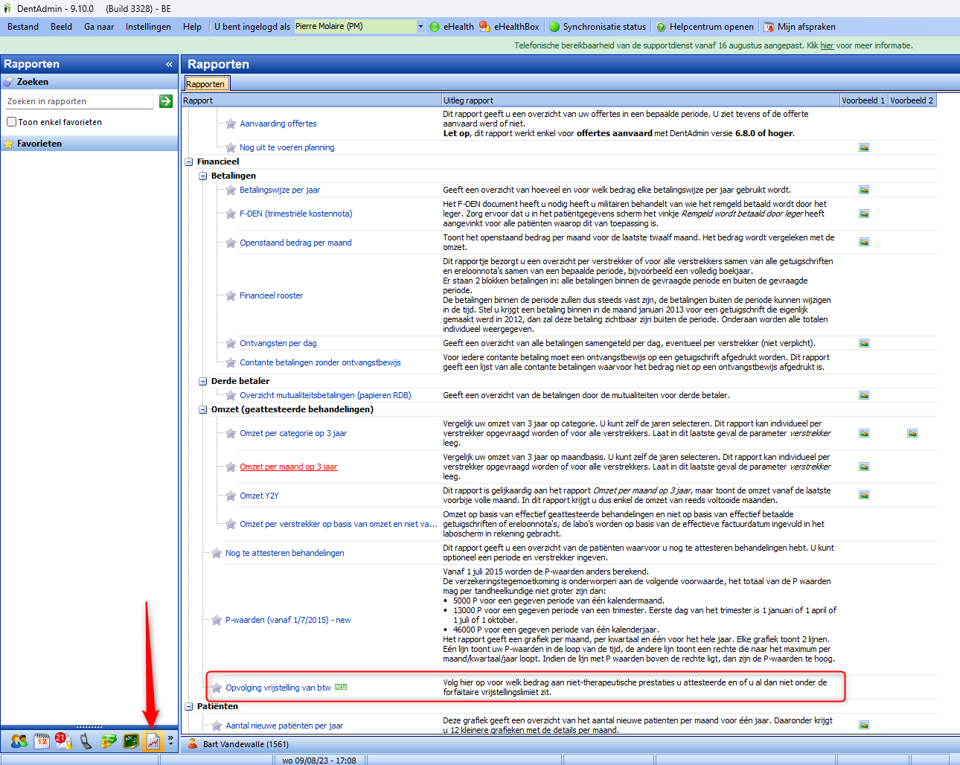View example 1 image for Omzet per maand op 3 jaar
960x765 pixels.
click(864, 467)
